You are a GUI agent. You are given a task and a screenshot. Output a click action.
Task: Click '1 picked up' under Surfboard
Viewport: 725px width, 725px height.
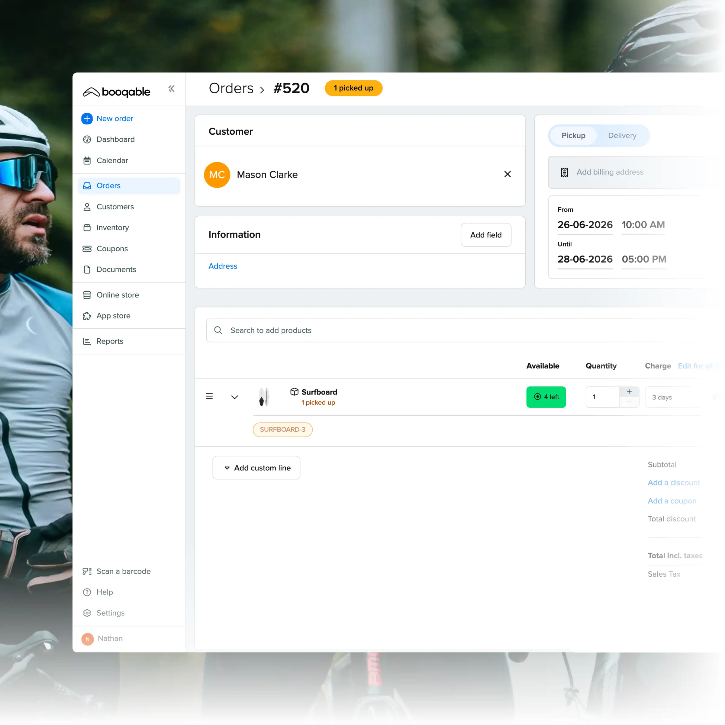(318, 403)
